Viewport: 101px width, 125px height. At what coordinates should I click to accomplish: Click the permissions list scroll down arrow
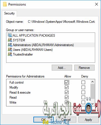tap(92, 104)
